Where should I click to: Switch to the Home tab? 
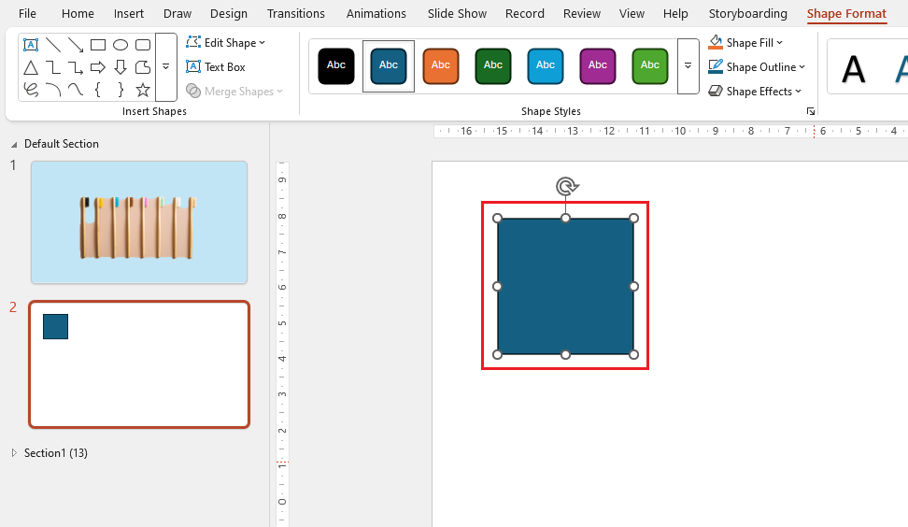(x=78, y=13)
